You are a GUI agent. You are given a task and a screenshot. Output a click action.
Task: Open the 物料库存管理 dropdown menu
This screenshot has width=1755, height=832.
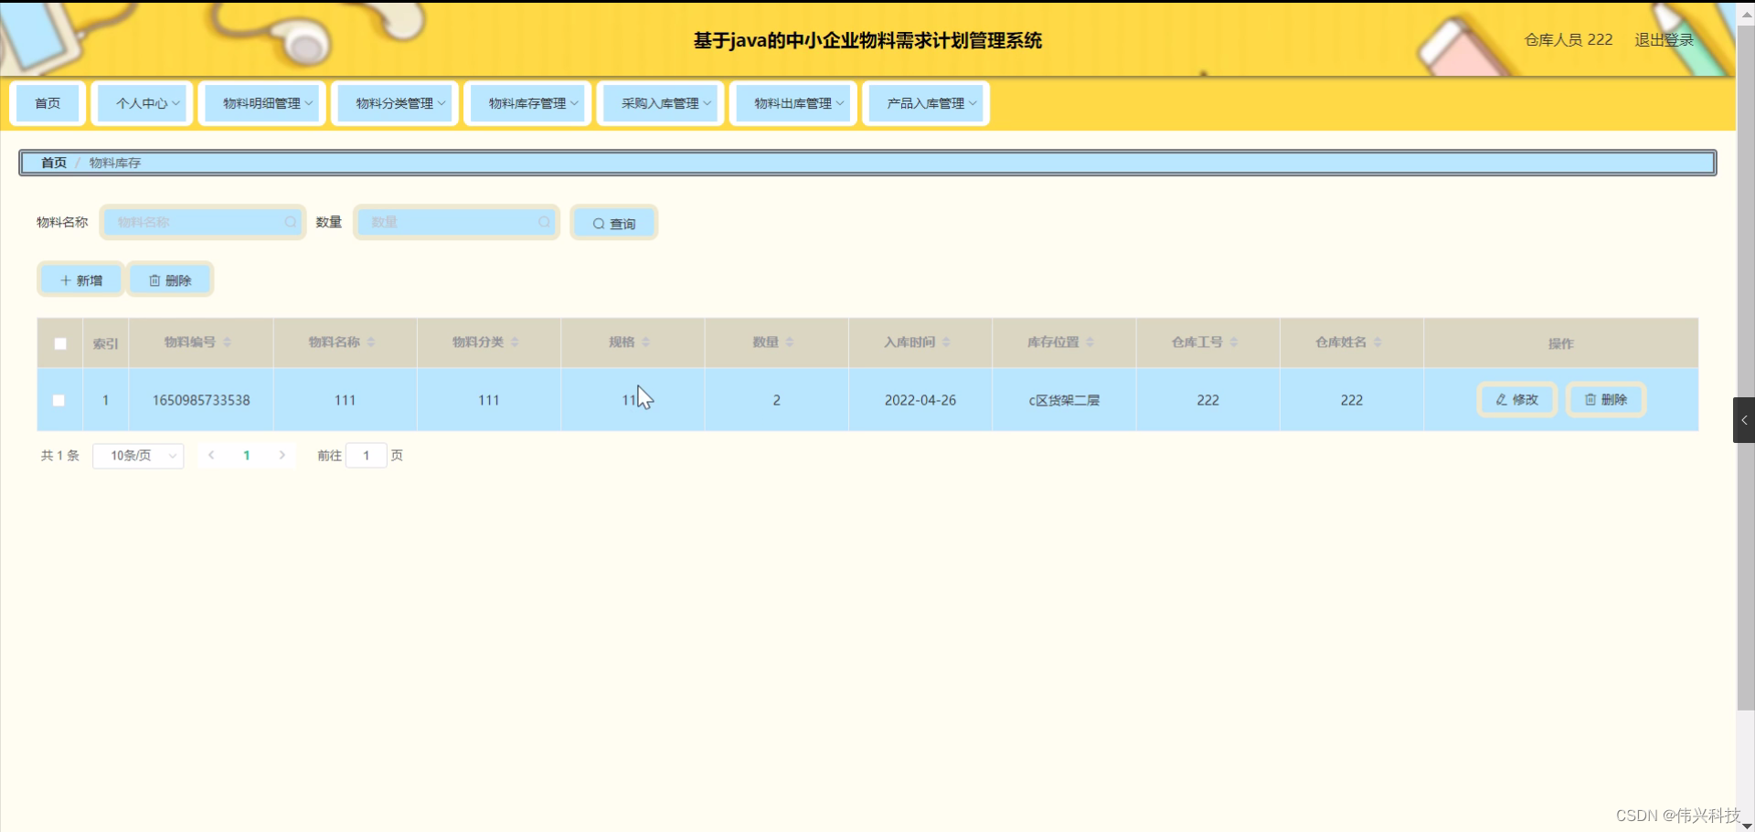(527, 103)
